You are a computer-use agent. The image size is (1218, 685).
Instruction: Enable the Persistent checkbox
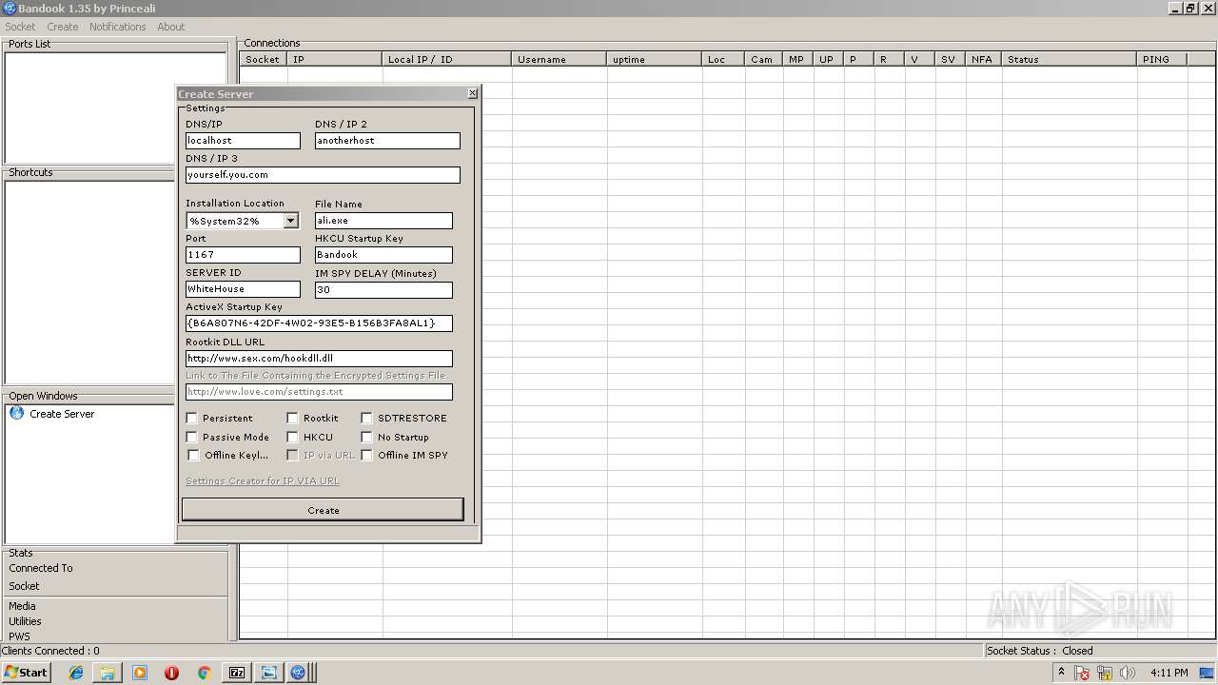[191, 418]
